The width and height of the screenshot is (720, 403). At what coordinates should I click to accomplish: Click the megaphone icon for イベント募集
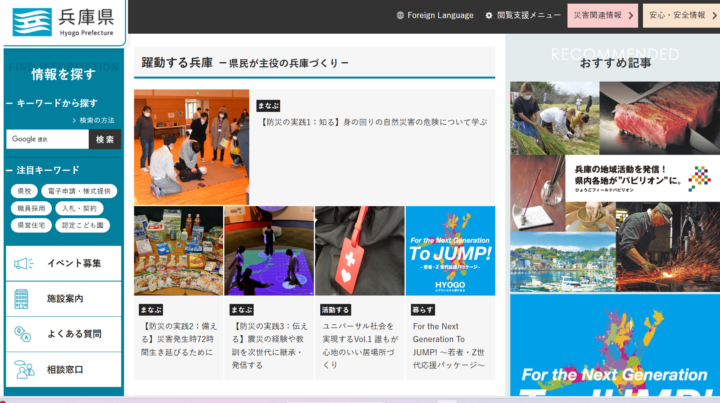pos(24,263)
